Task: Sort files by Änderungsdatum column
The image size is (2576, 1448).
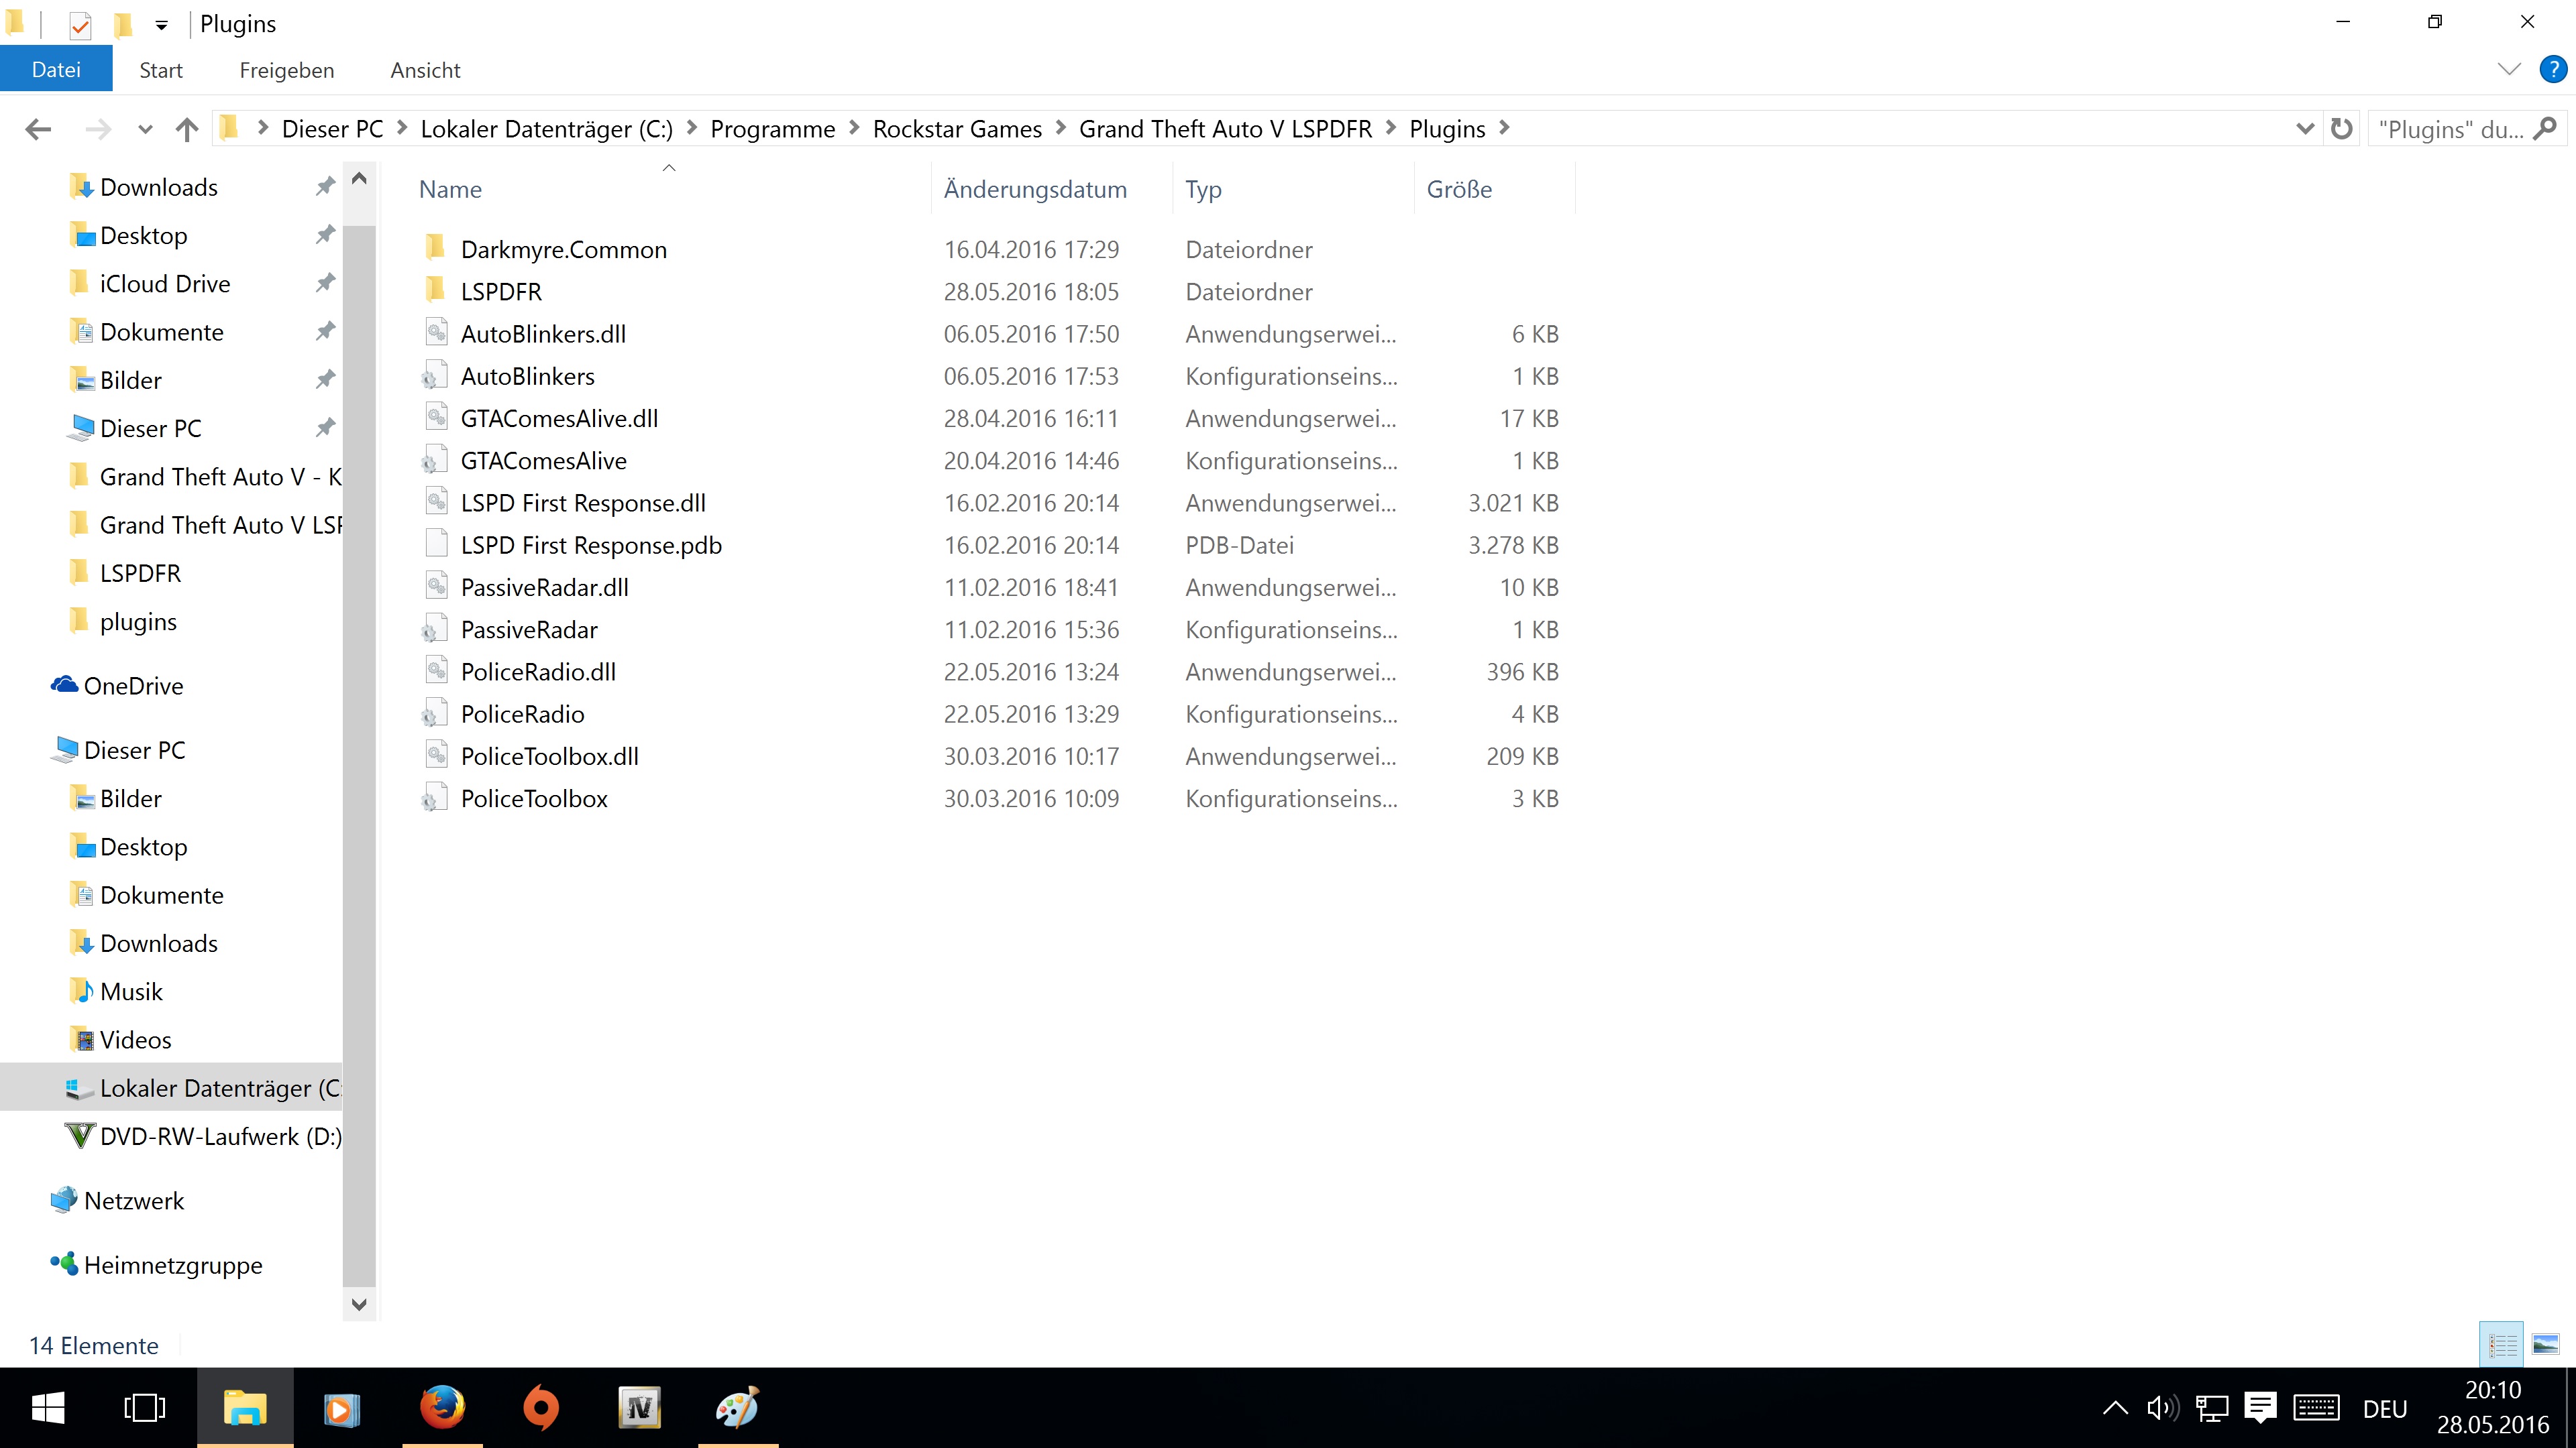Action: 1035,189
